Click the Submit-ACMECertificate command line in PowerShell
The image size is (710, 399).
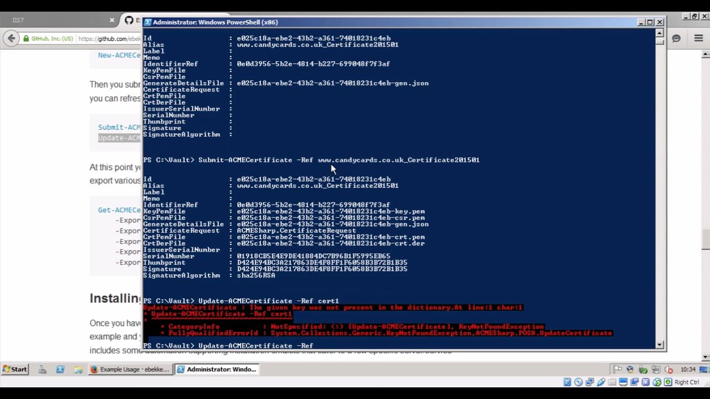tap(311, 160)
